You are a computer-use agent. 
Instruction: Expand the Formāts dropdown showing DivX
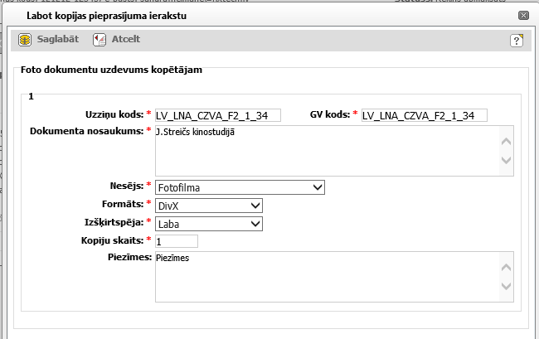tap(209, 206)
